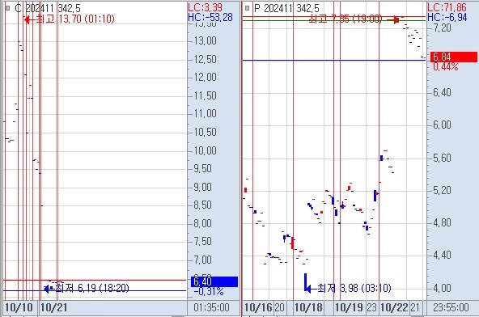Select the 10/19 date marker on put chart
This screenshot has width=479, height=317.
[x=349, y=307]
